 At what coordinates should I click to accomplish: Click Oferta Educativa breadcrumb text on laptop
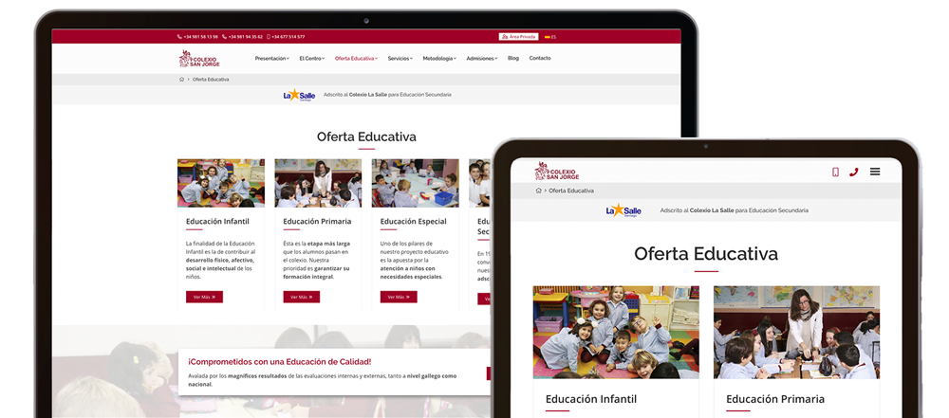[211, 80]
